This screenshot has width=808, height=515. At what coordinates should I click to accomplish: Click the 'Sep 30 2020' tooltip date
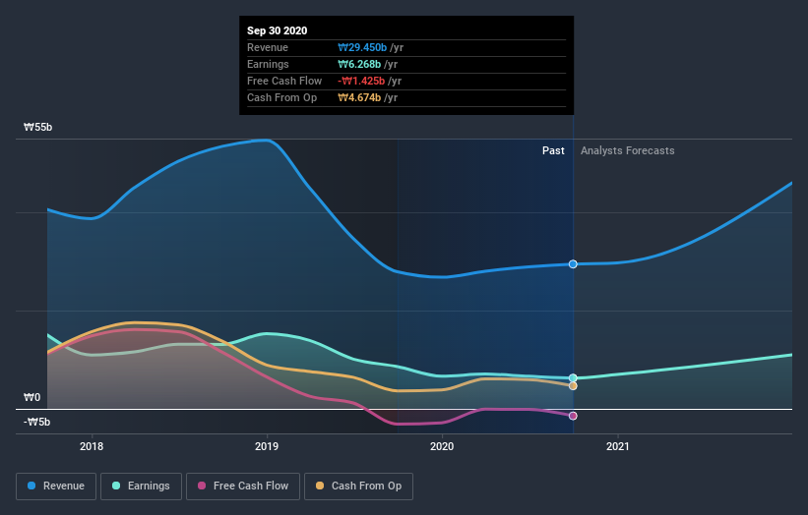click(278, 30)
